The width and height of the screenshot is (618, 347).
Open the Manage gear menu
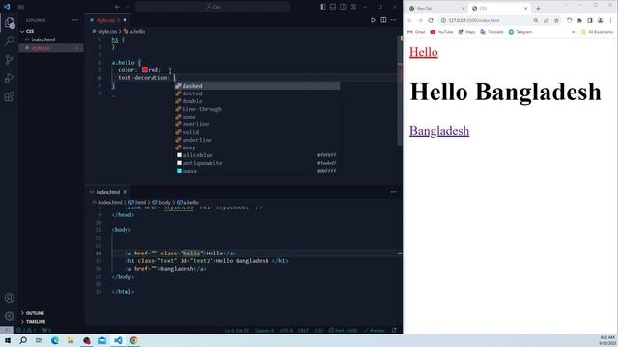pyautogui.click(x=10, y=316)
